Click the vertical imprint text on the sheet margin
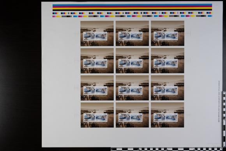The height and width of the screenshot is (151, 226). coord(219,101)
